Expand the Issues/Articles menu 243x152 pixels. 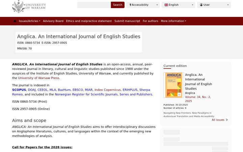(29, 21)
